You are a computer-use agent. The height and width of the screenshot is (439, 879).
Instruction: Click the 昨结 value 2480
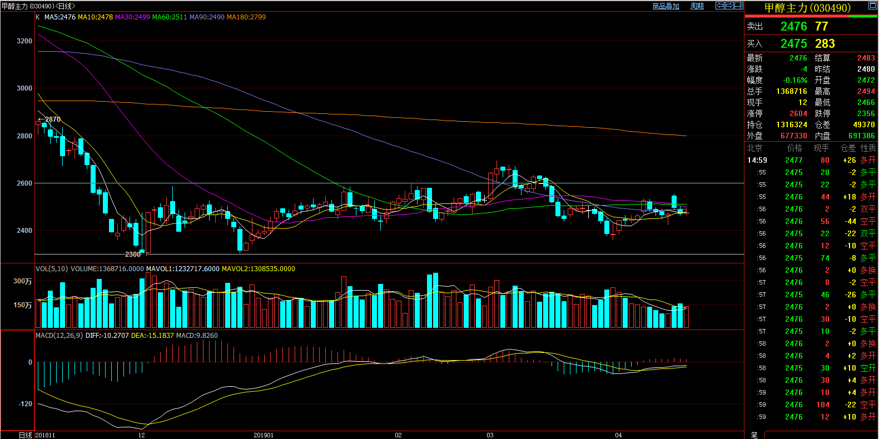click(866, 69)
